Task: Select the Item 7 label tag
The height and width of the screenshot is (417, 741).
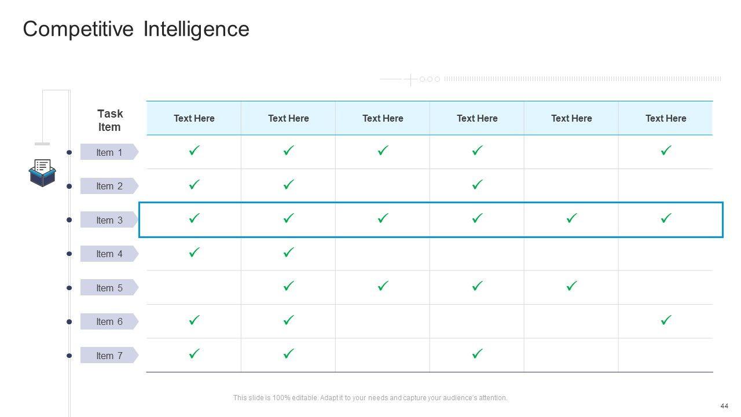Action: (109, 356)
